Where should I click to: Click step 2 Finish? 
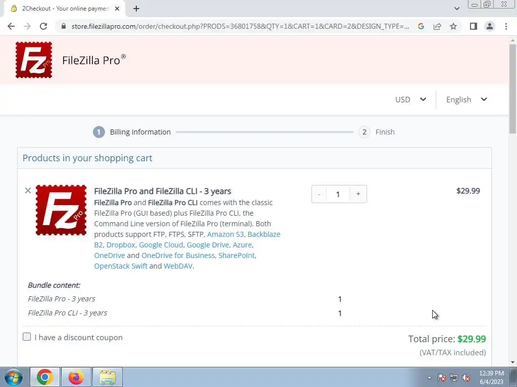click(x=377, y=132)
